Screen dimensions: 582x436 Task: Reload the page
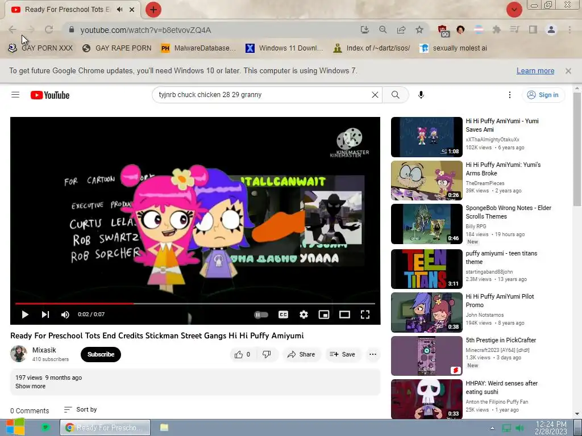[x=49, y=30]
